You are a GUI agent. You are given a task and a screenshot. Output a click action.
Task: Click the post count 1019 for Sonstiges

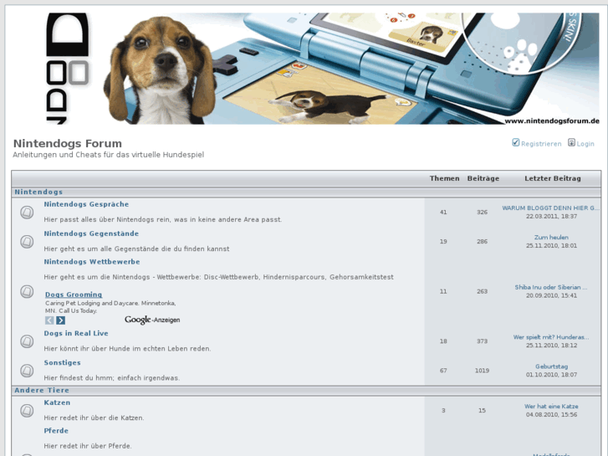482,371
